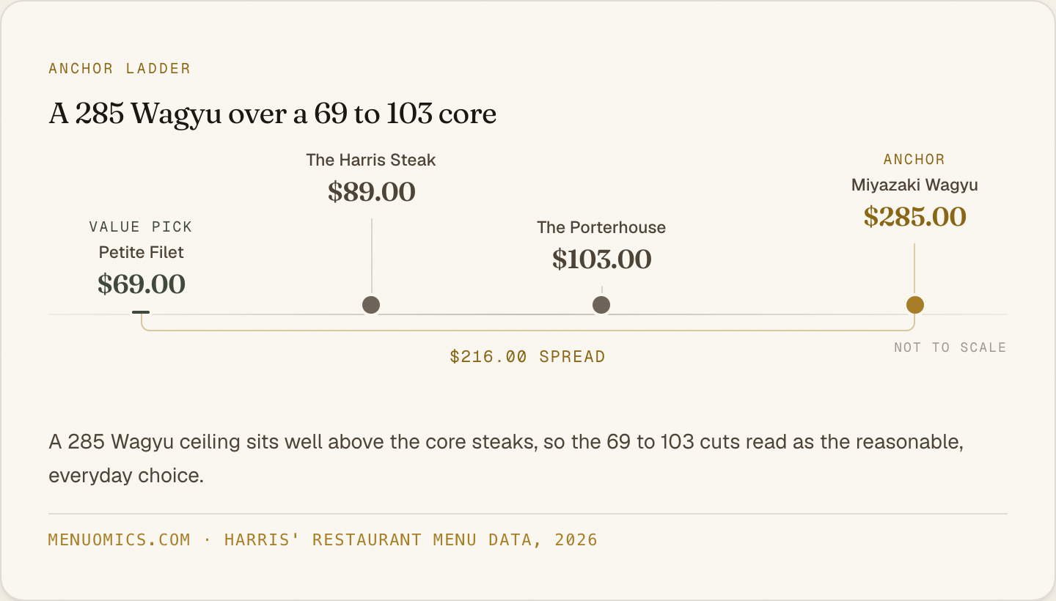
Task: Click the Porterhouse timeline dot
Action: [x=601, y=305]
